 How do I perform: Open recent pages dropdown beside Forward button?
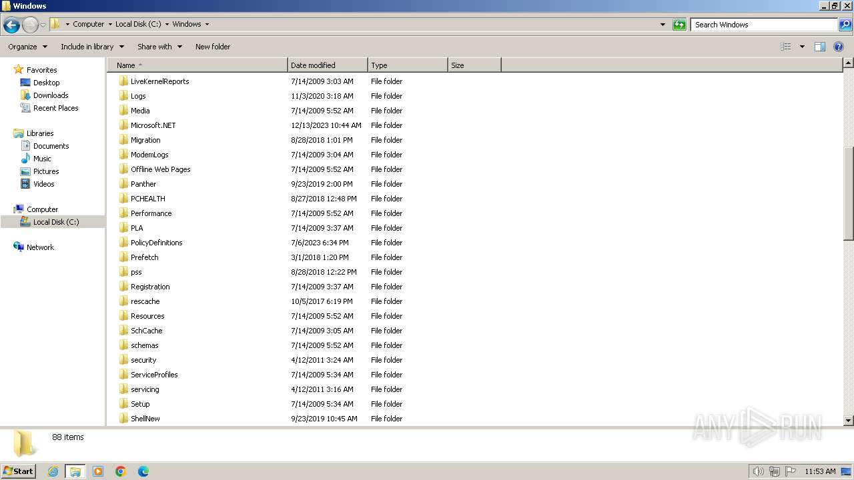click(x=43, y=25)
